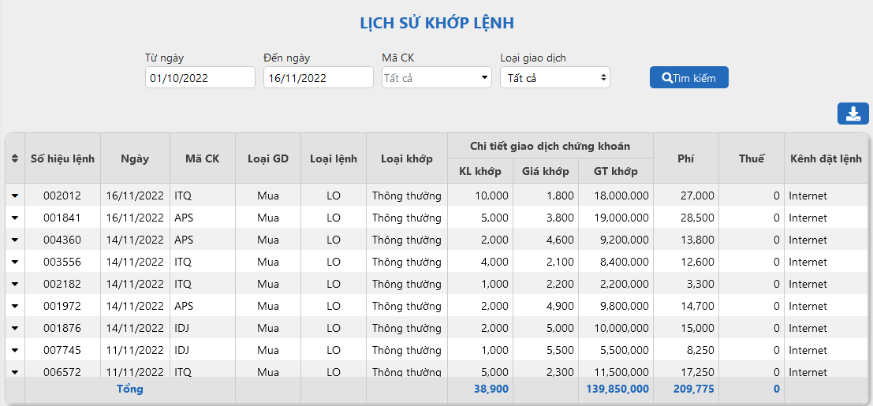Expand row for order 002182
Screen dimensions: 873x406
14,284
